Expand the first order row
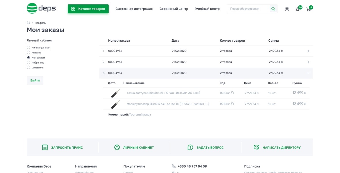Image resolution: width=340 pixels, height=173 pixels. point(308,51)
